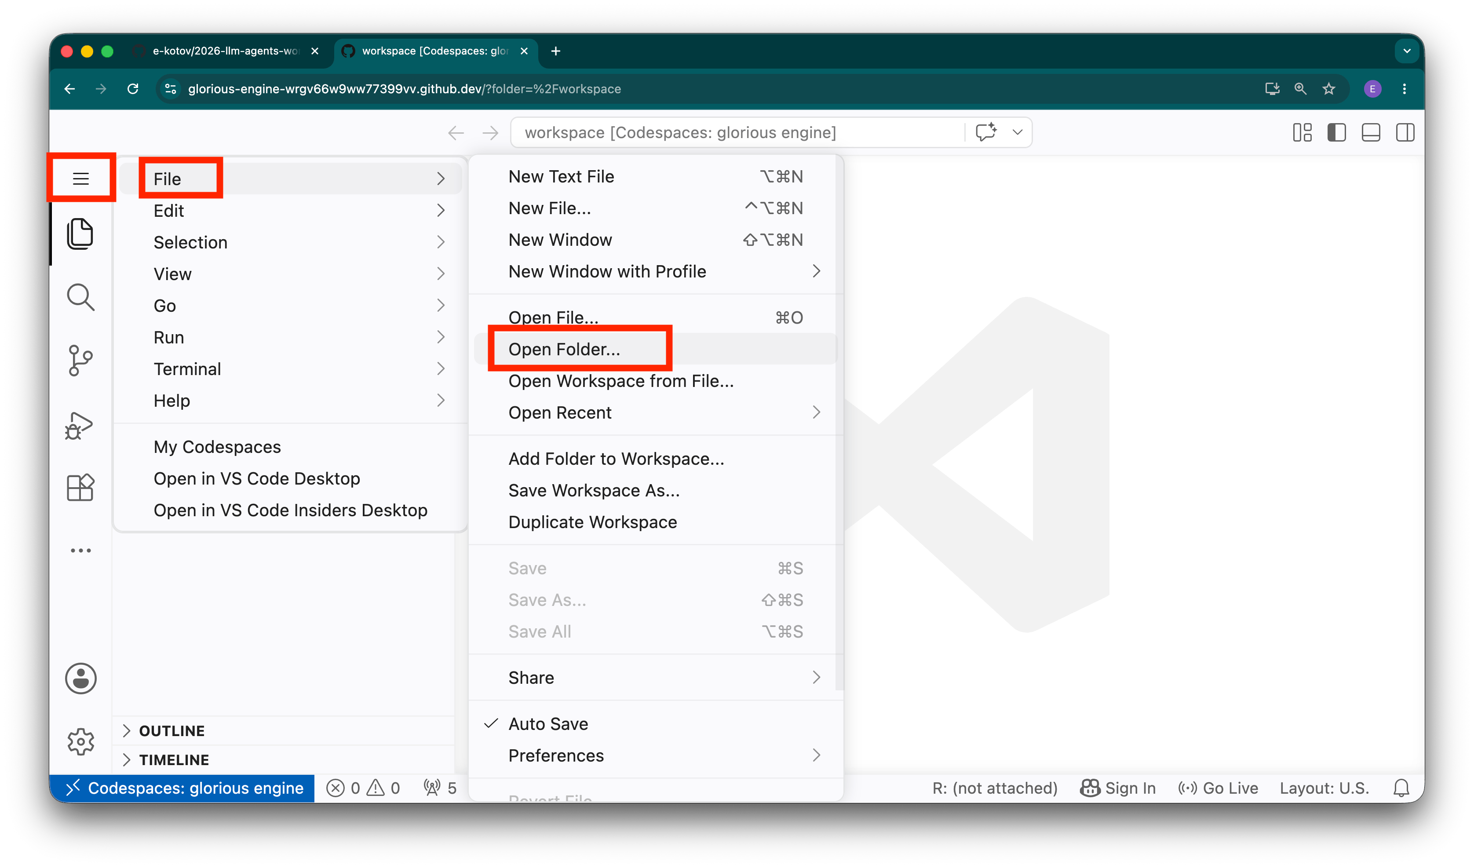Choose Open Folder...
The image size is (1474, 868).
[655, 349]
